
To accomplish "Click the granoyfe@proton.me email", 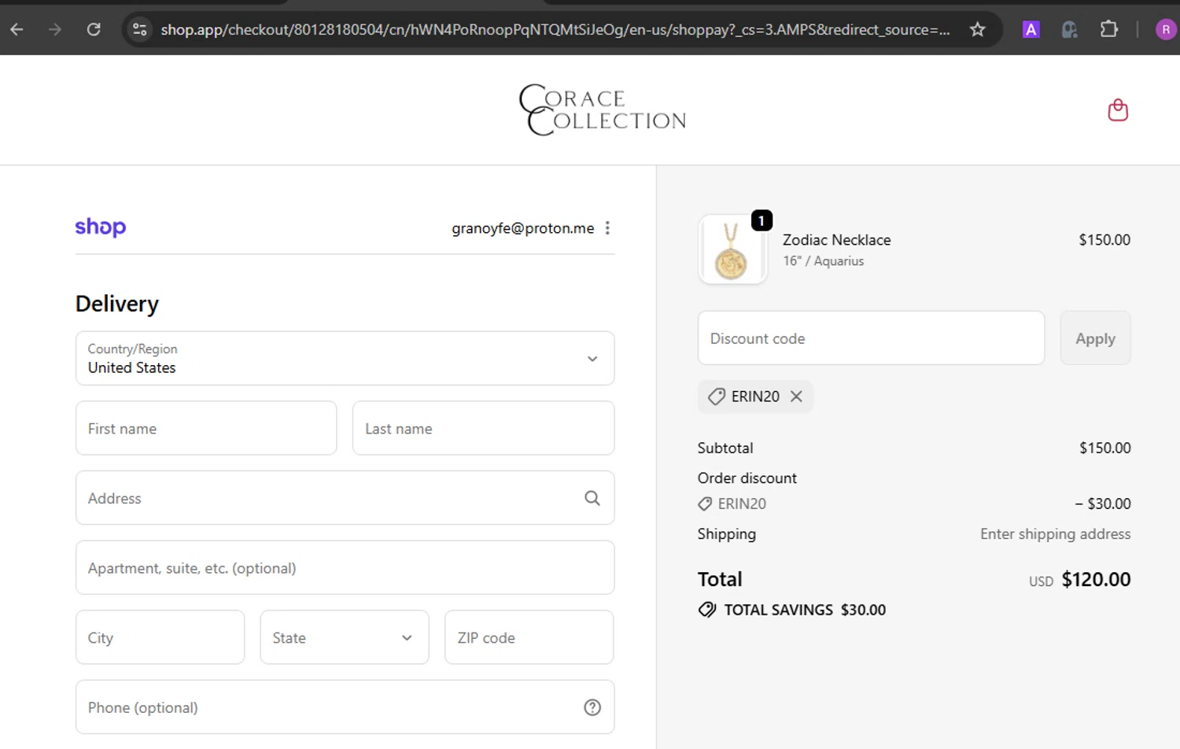I will pyautogui.click(x=522, y=228).
